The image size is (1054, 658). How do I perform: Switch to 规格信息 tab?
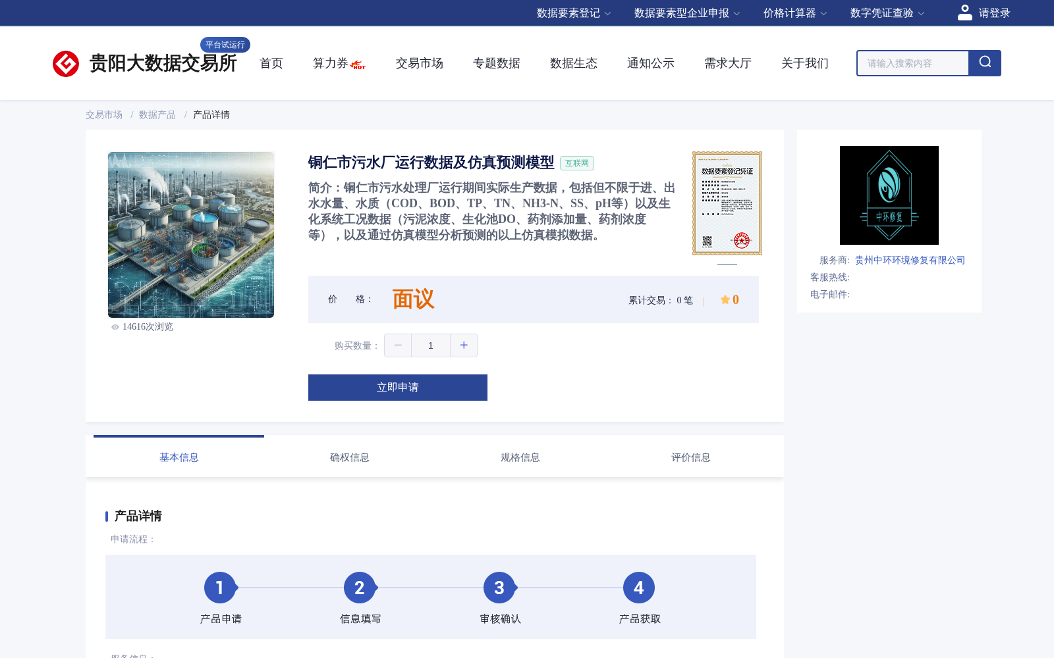(520, 457)
